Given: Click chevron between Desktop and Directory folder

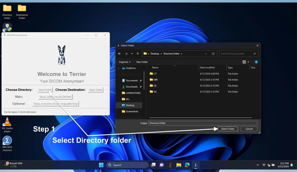Looking at the screenshot, I should click(161, 54).
